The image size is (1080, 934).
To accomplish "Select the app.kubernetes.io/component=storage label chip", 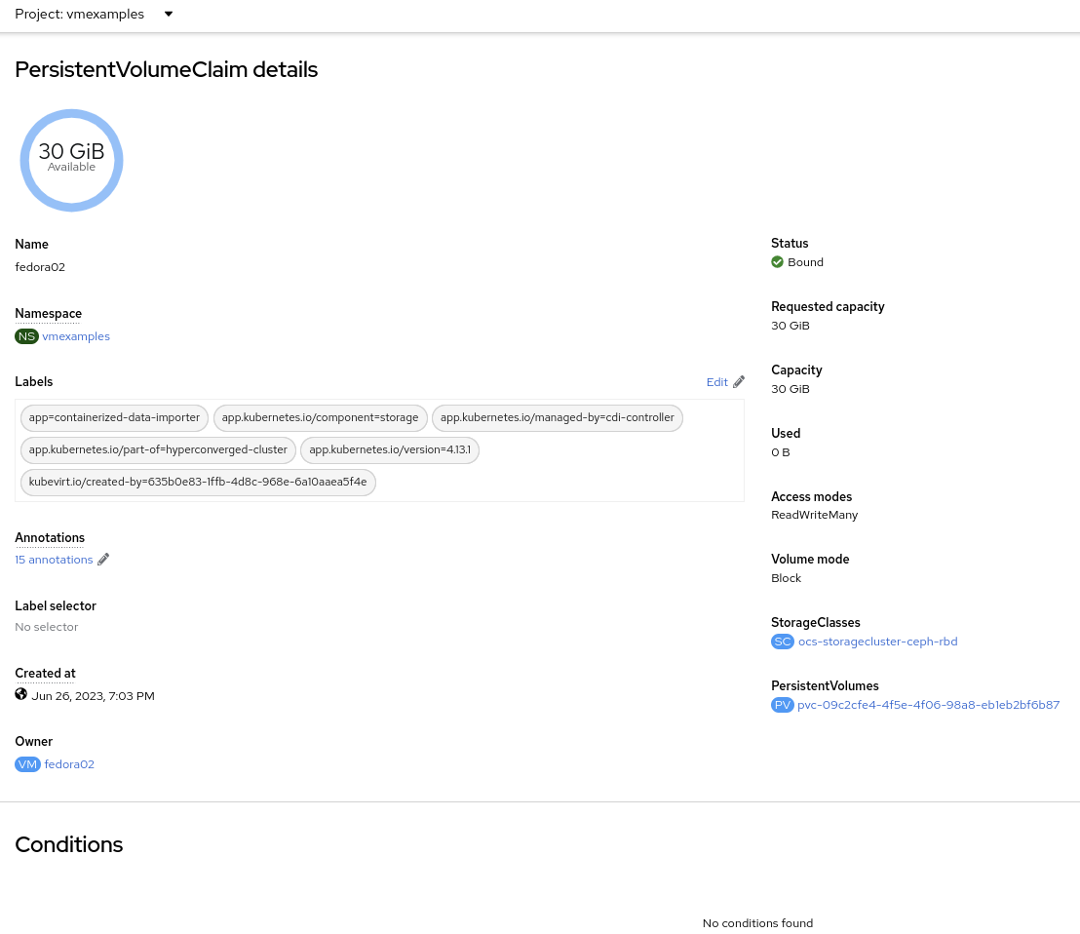I will coord(320,417).
